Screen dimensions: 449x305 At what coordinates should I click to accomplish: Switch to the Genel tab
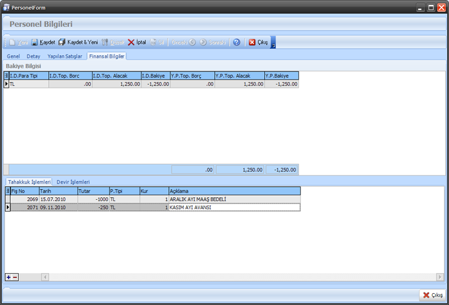pyautogui.click(x=13, y=56)
